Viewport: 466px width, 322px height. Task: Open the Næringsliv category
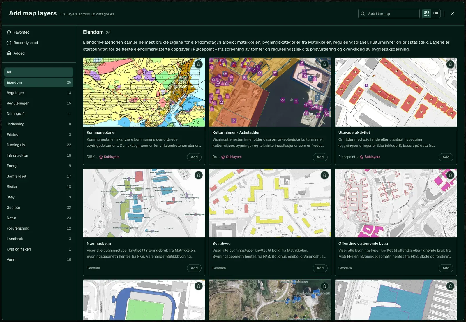coord(39,145)
